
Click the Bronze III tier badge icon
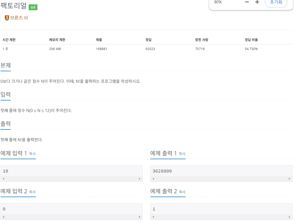point(7,17)
